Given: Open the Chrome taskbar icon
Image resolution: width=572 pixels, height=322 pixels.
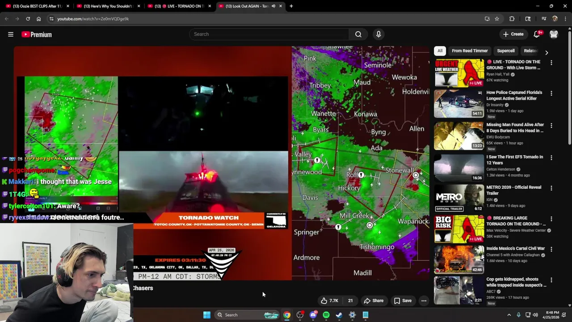Looking at the screenshot, I should (x=287, y=315).
